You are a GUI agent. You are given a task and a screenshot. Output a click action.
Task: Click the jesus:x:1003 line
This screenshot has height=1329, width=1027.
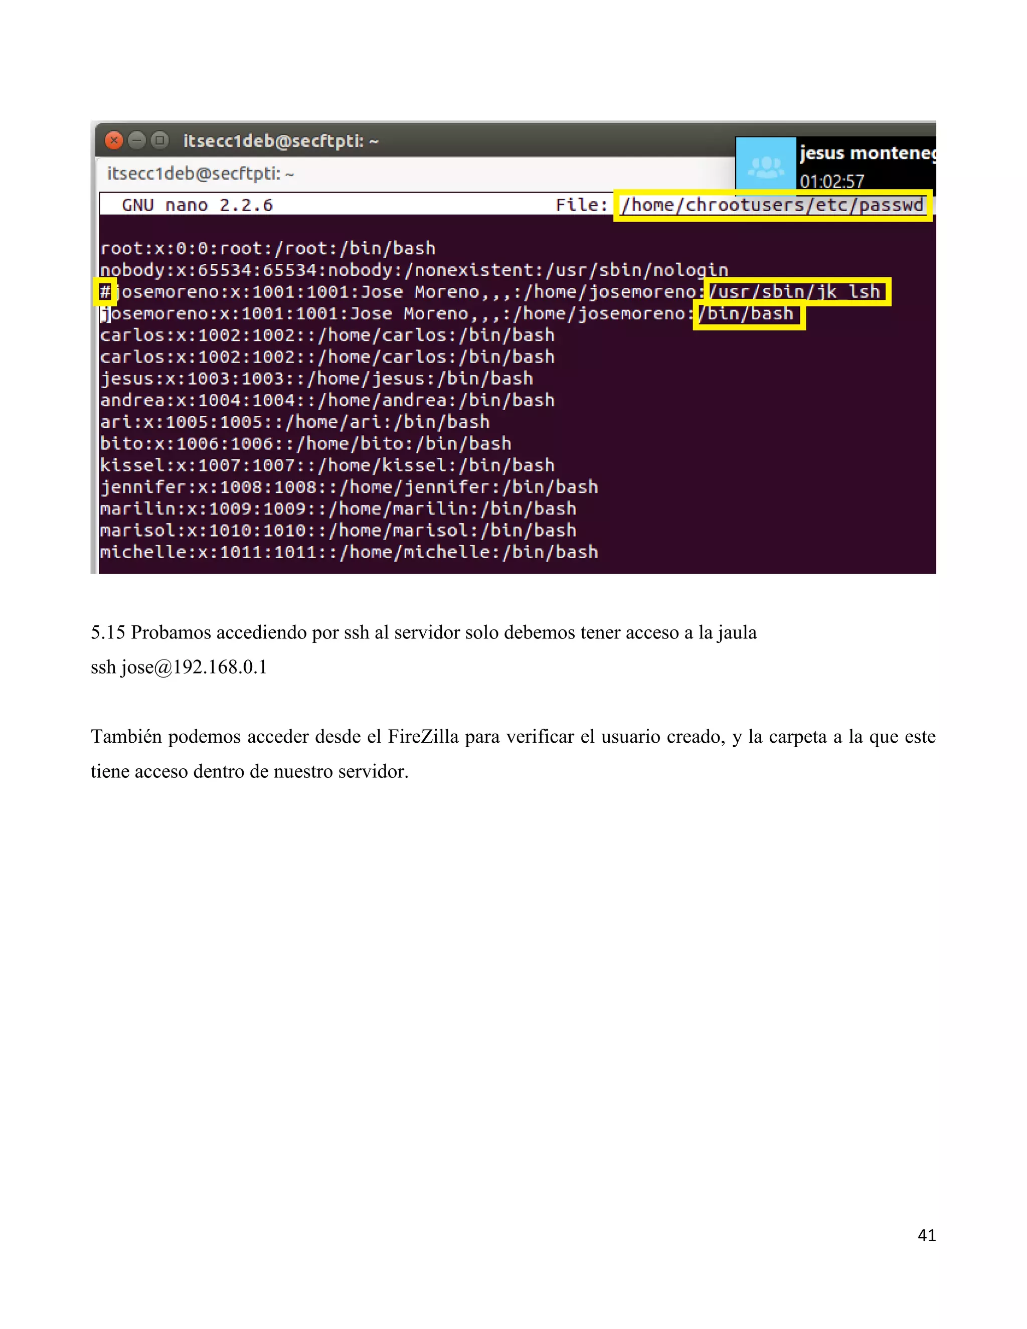[x=316, y=379]
